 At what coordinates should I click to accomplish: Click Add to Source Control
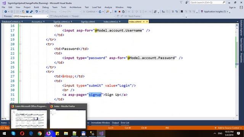point(228,128)
